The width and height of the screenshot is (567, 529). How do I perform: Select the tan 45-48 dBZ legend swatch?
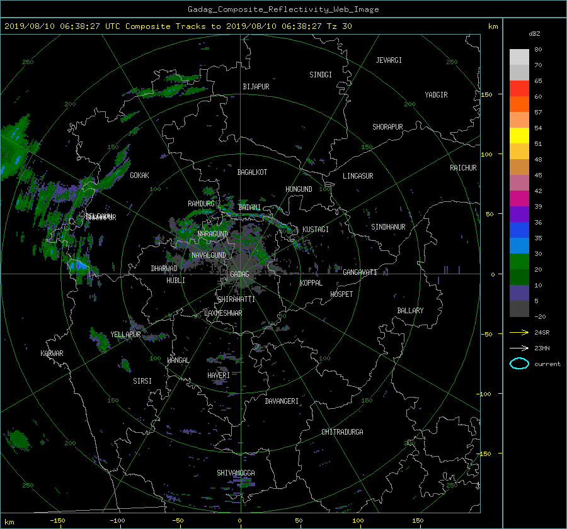[519, 167]
